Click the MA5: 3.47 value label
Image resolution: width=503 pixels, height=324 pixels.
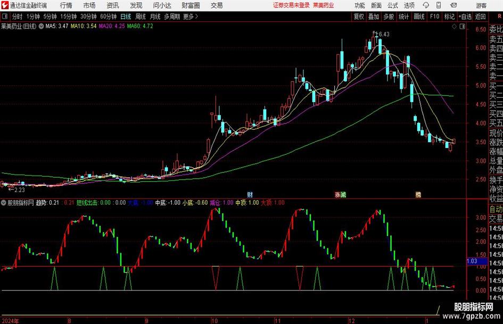57,26
